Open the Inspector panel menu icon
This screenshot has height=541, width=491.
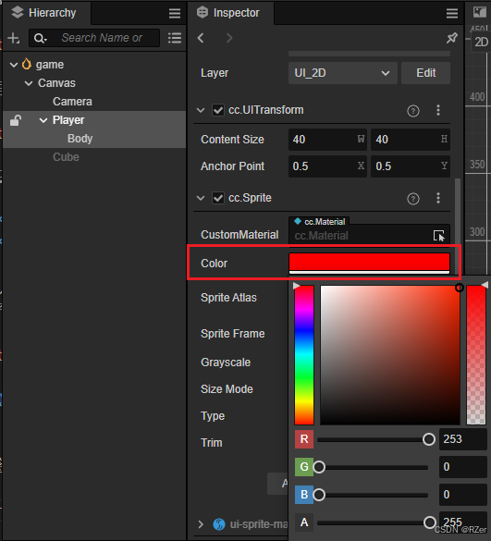coord(451,14)
